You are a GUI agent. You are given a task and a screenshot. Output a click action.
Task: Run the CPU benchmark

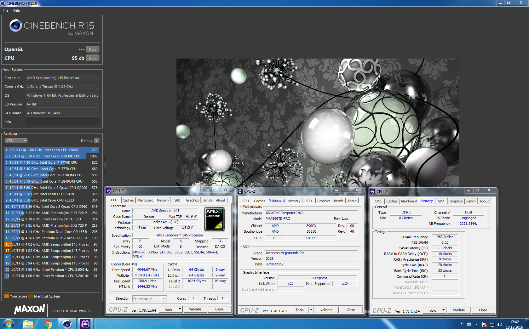(92, 58)
